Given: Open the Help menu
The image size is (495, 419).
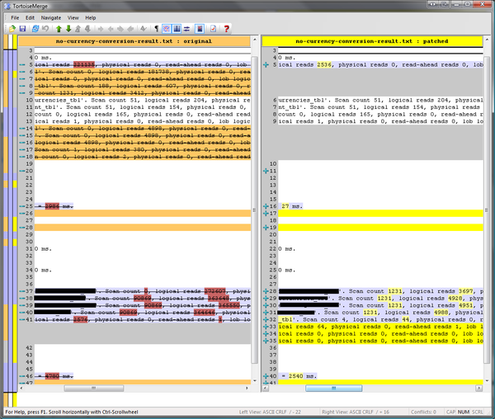Looking at the screenshot, I should point(91,17).
